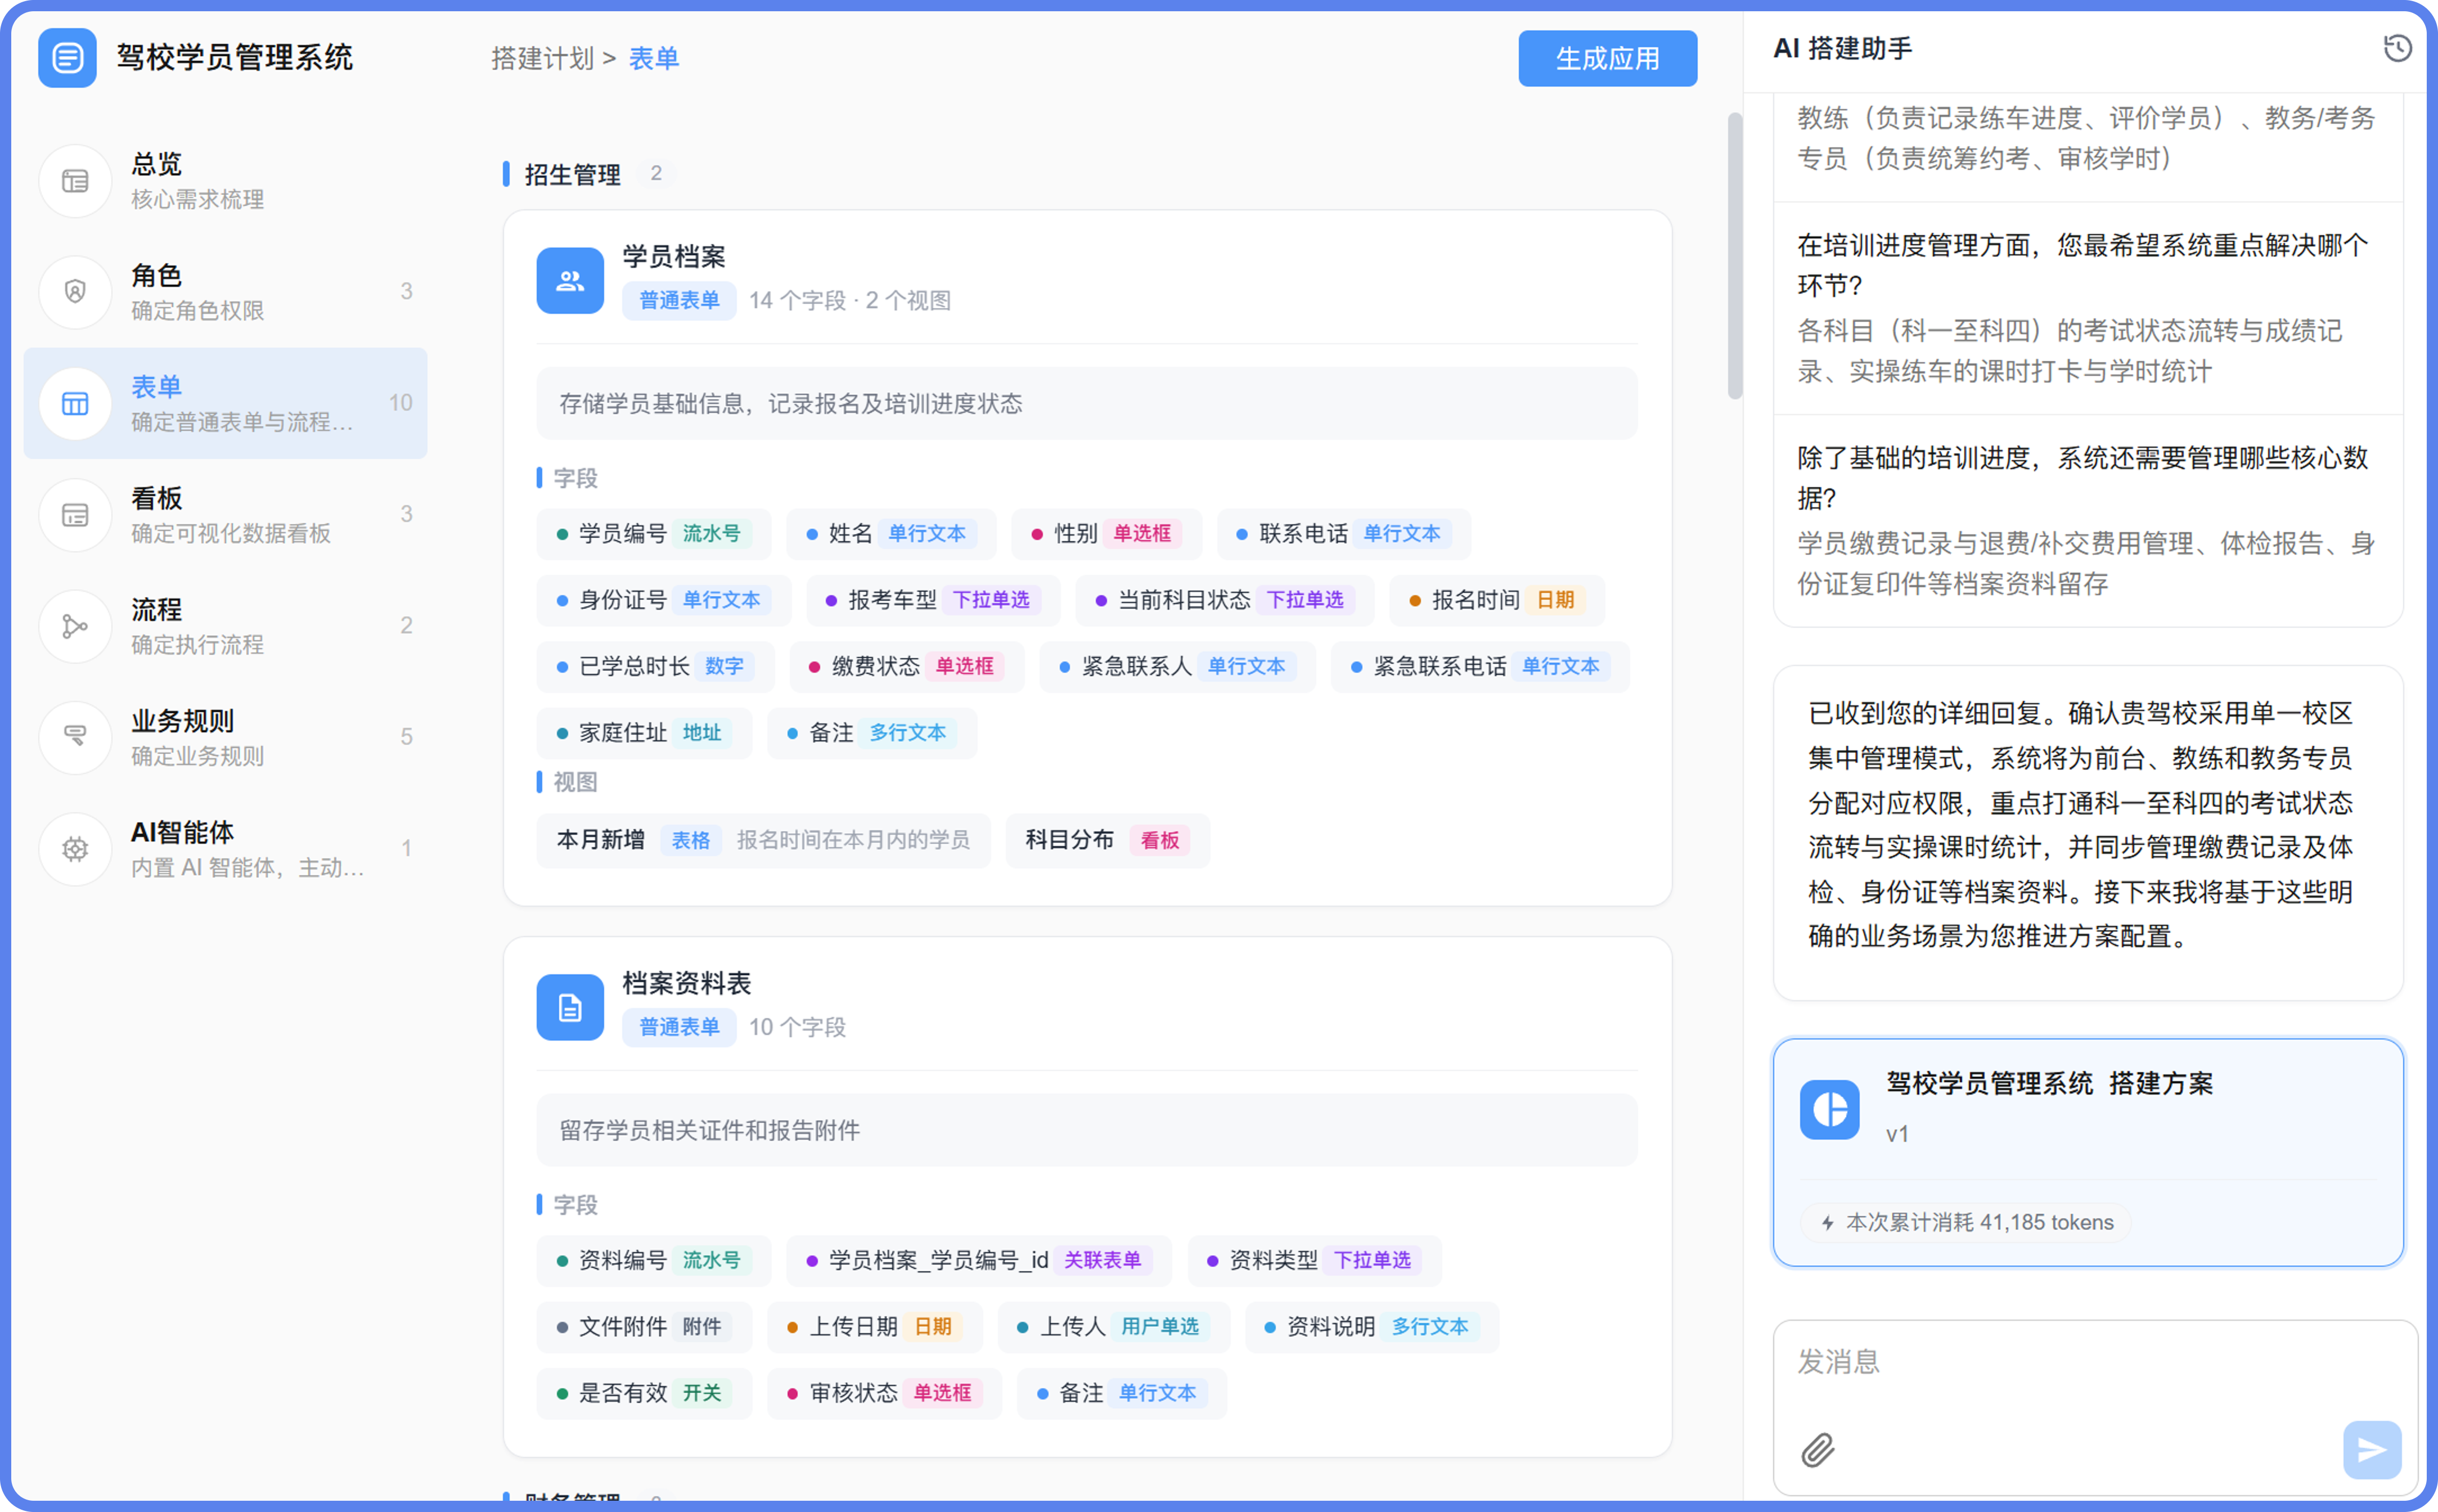Click the 留存学员相关证件和报告附件 description box
This screenshot has height=1512, width=2438.
(x=1087, y=1131)
